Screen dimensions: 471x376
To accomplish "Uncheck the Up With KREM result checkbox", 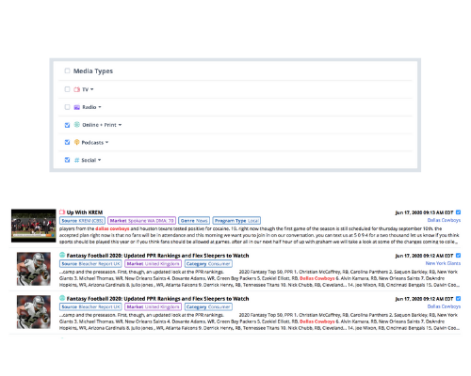I will tap(458, 212).
